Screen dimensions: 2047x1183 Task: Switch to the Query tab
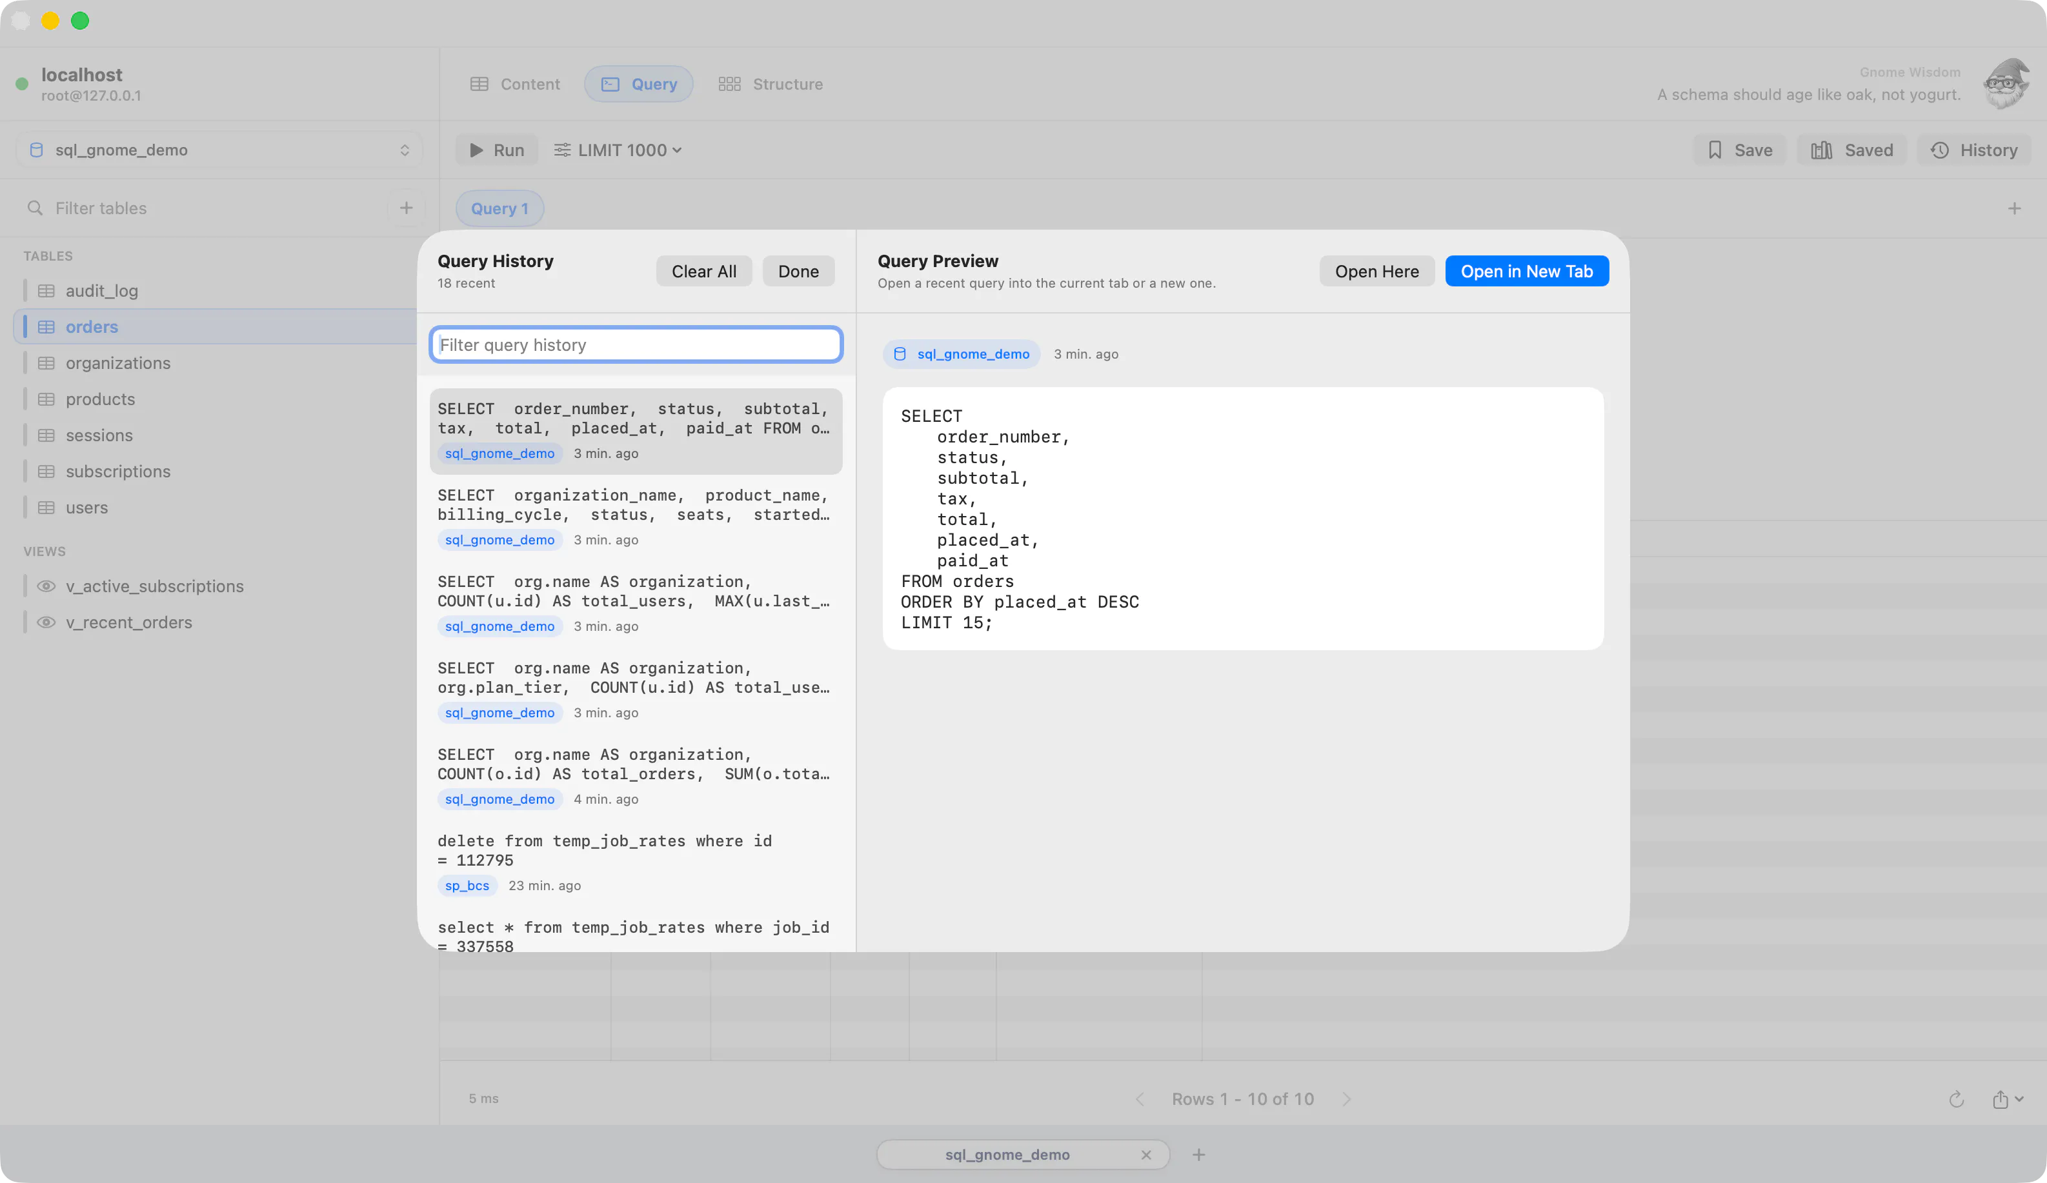point(638,84)
